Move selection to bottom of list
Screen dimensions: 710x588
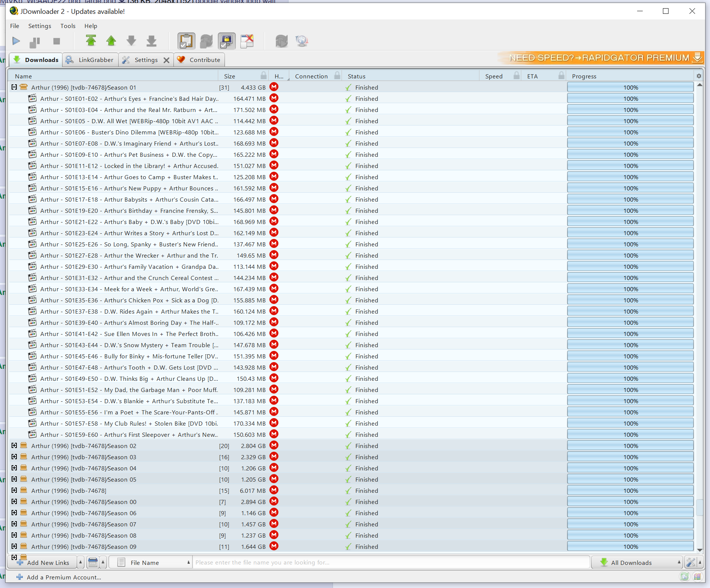click(151, 41)
